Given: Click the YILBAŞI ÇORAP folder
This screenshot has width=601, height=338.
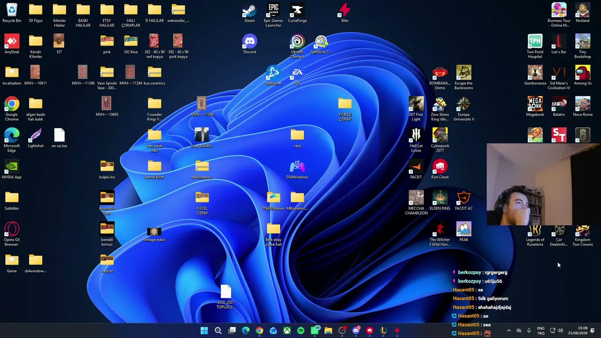Looking at the screenshot, I should [x=345, y=109].
